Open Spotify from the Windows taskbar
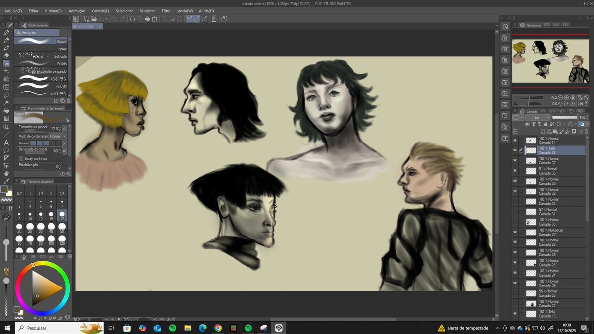Viewport: 594px width, 334px height. click(172, 328)
